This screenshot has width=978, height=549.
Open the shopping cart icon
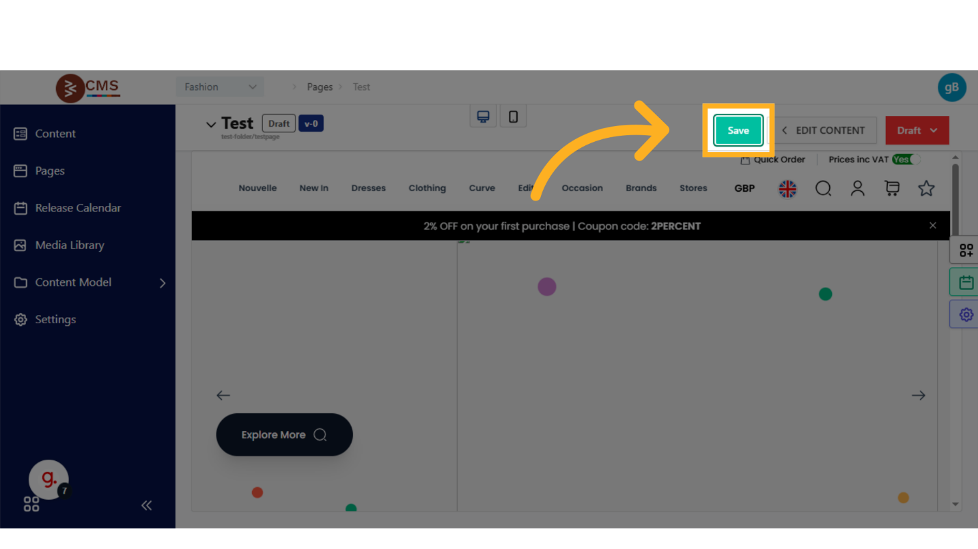891,188
